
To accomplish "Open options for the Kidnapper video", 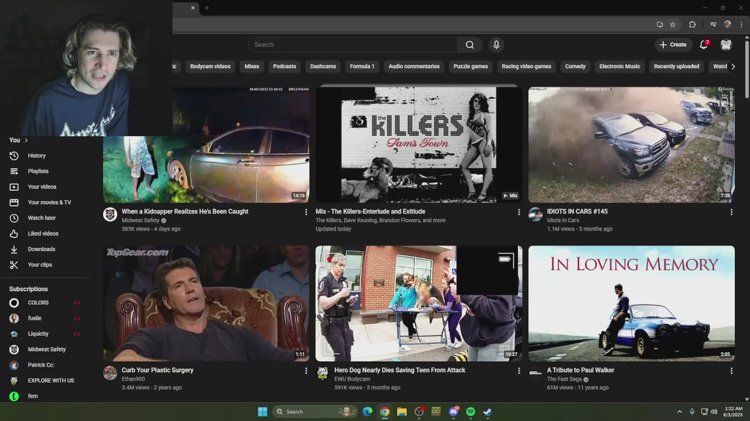I will 306,212.
